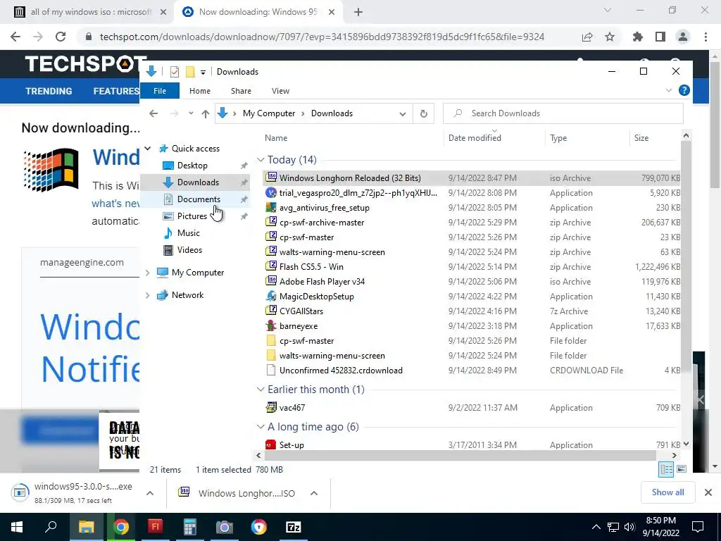Screen dimensions: 721x541
Task: Click the Properties icon in Explorer title bar
Action: tap(175, 72)
